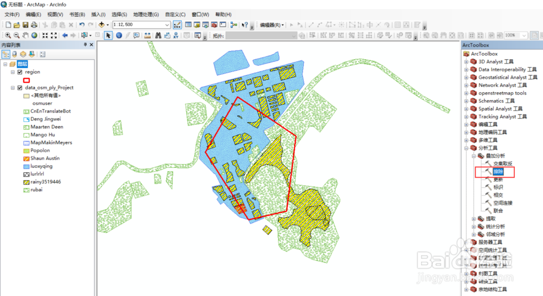Open an existing map document
Image resolution: width=543 pixels, height=296 pixels.
17,24
